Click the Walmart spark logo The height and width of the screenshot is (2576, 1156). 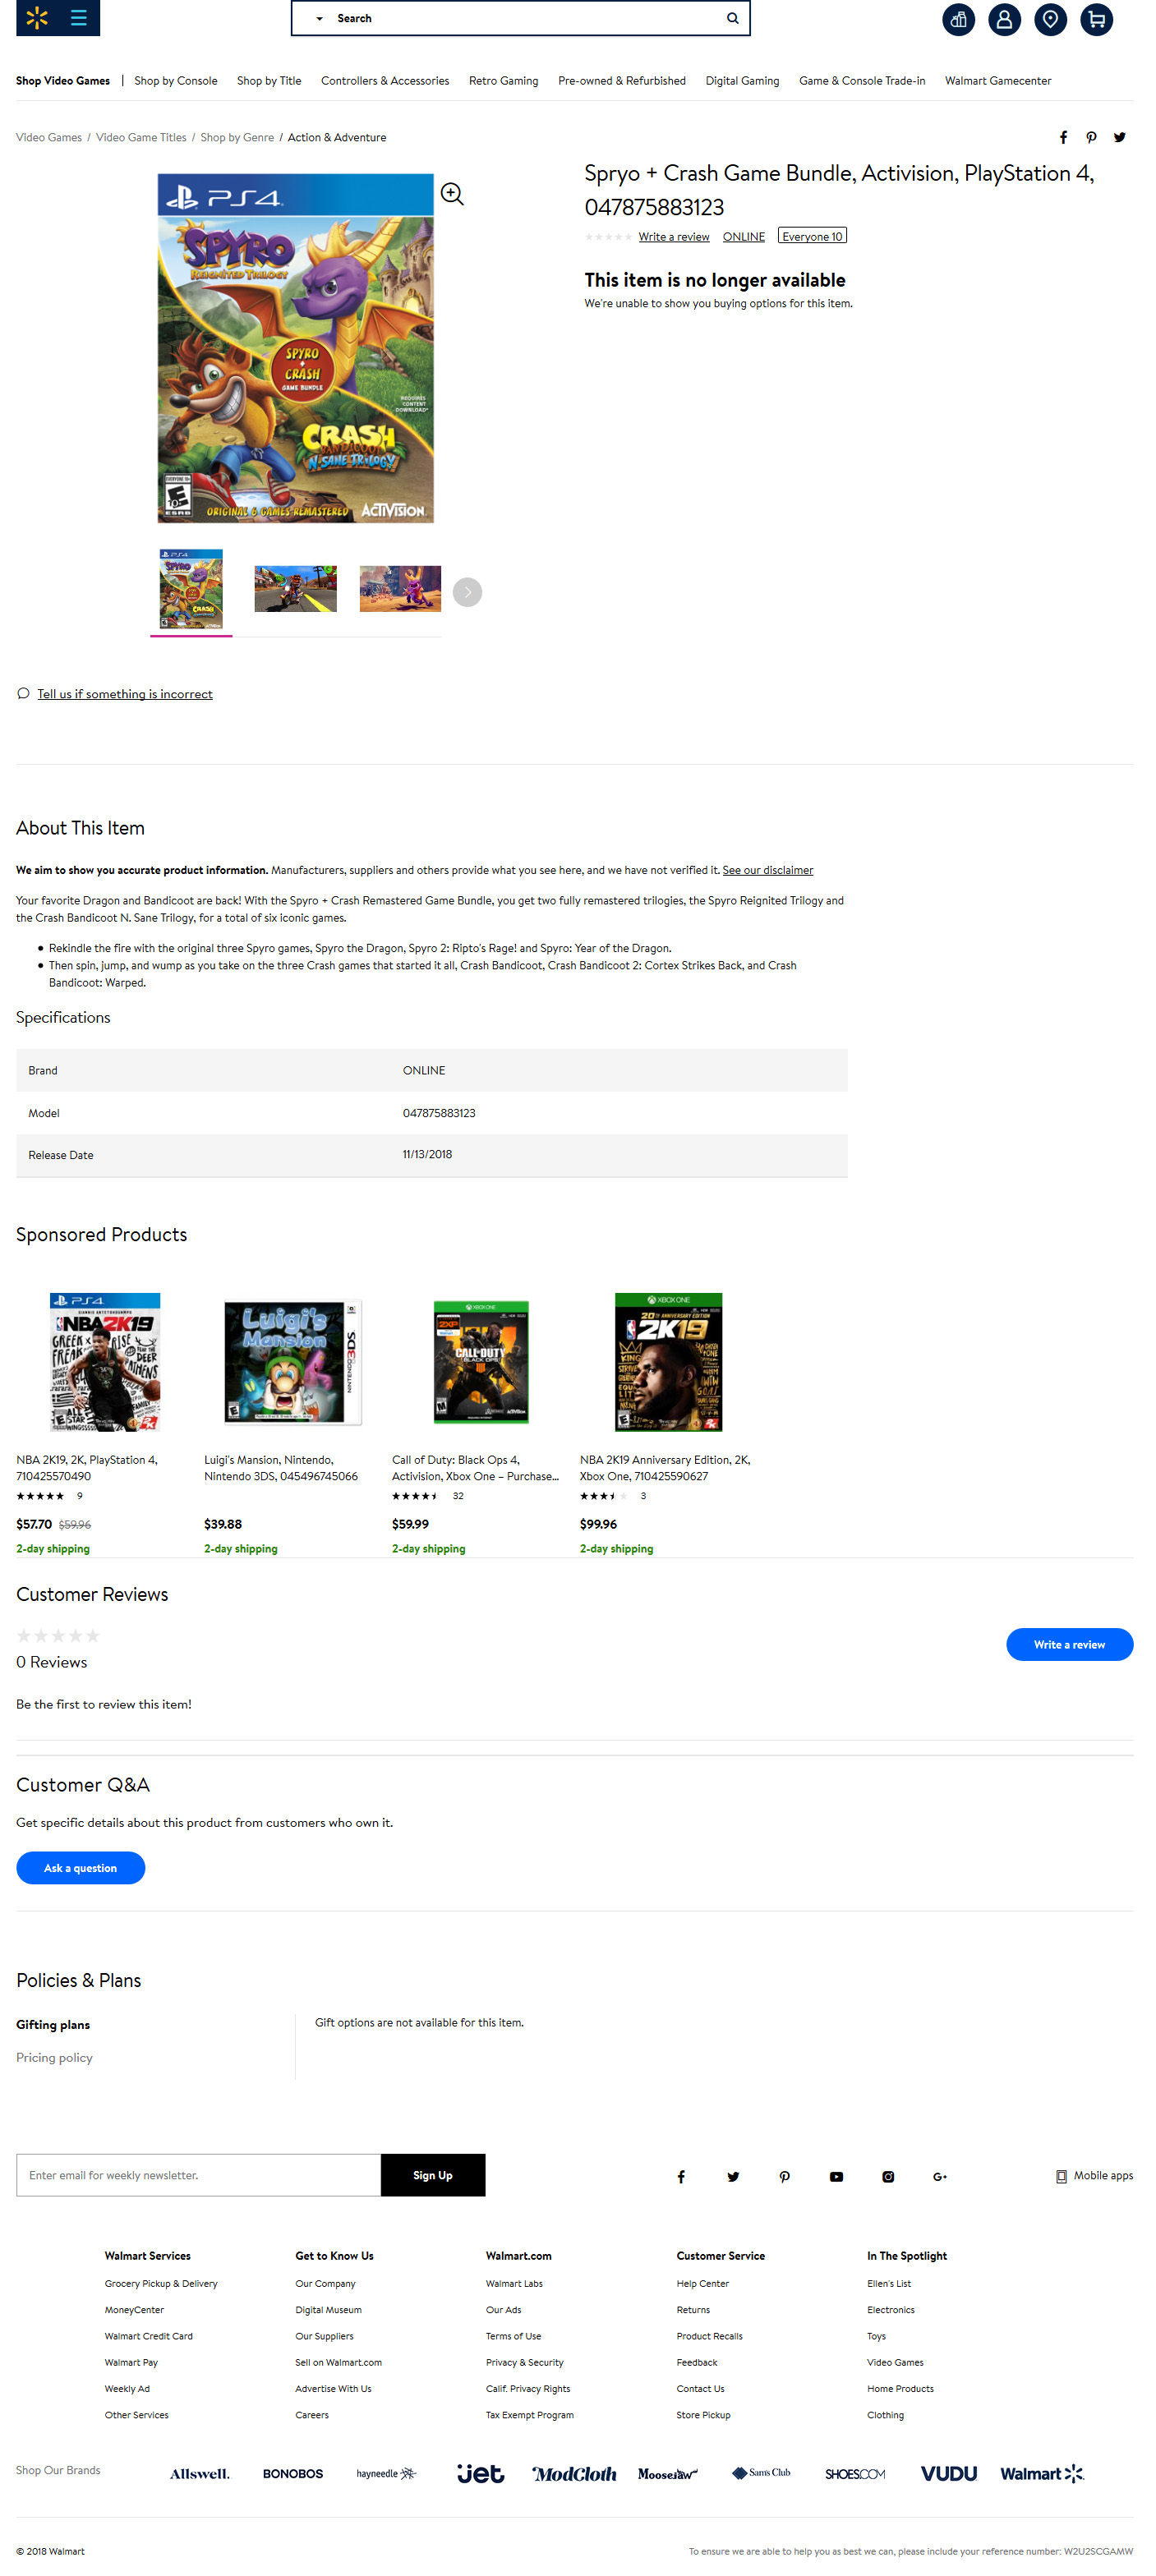(37, 18)
